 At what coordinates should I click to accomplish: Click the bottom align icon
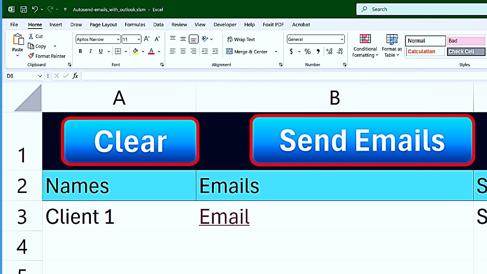[193, 39]
